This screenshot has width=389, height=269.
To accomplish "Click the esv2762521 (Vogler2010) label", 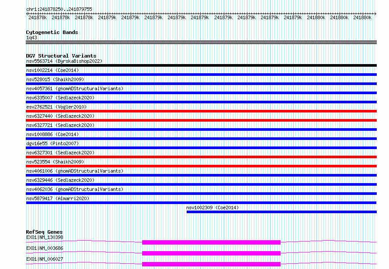I will pos(56,107).
